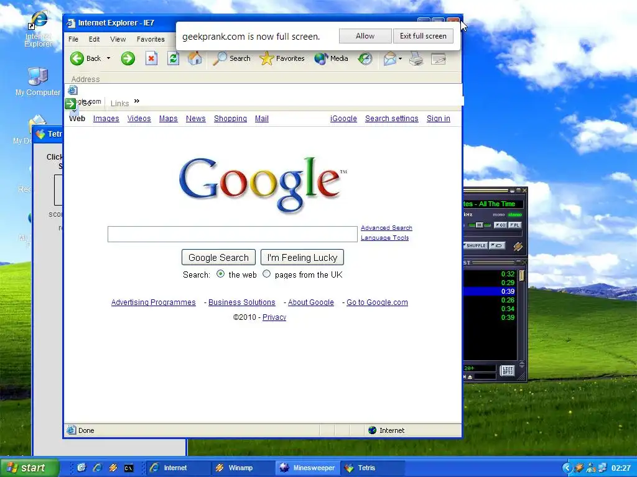Click the Winamp playlist scrollbar handle
This screenshot has height=477, width=637.
[522, 276]
